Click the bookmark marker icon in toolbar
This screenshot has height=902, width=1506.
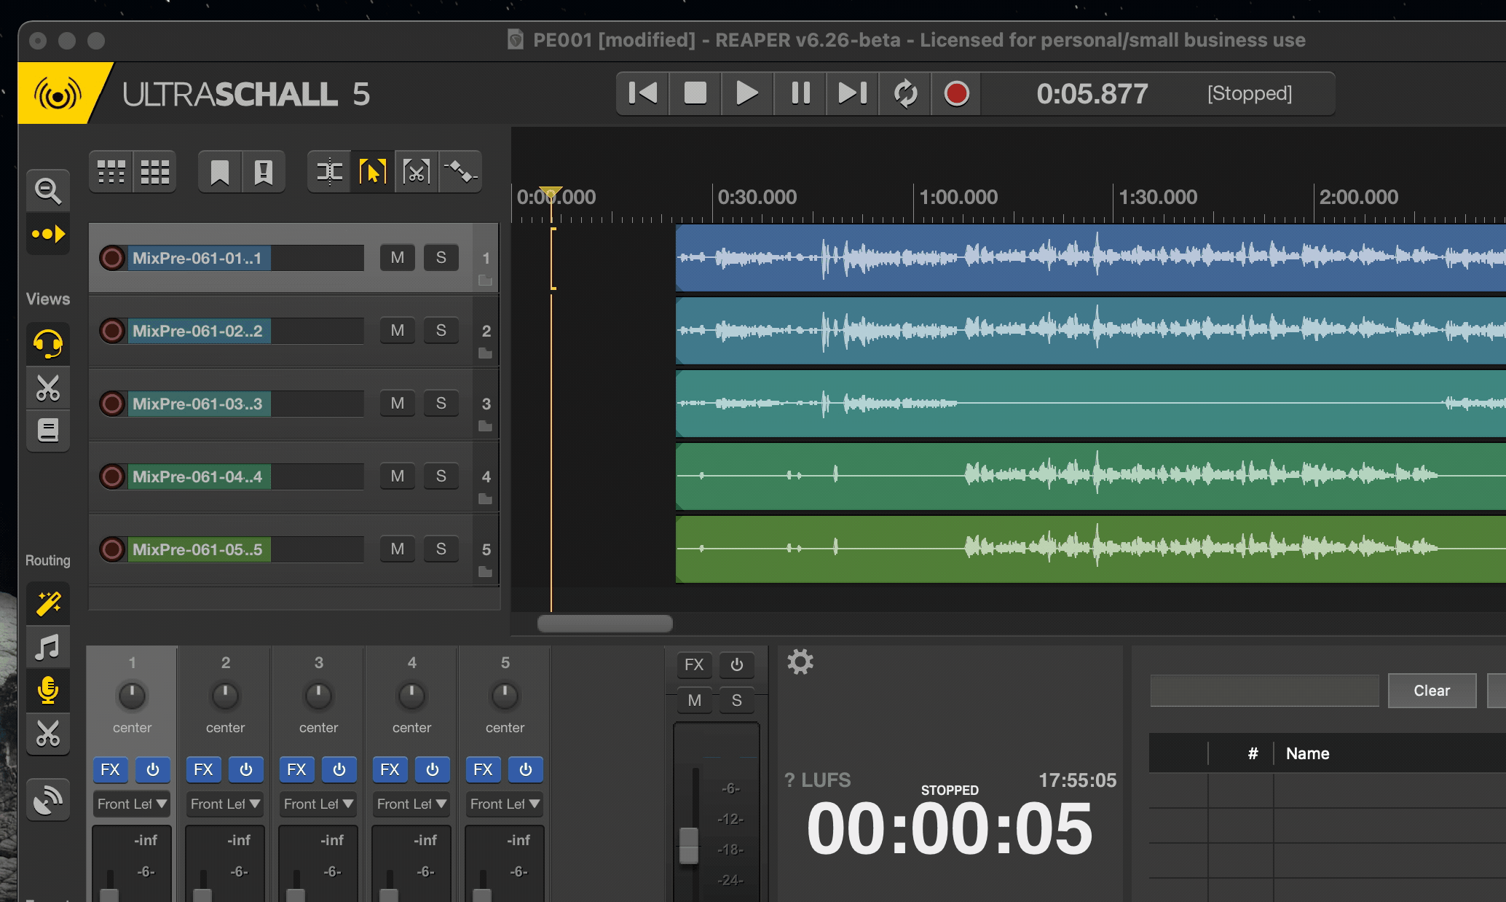pyautogui.click(x=219, y=172)
